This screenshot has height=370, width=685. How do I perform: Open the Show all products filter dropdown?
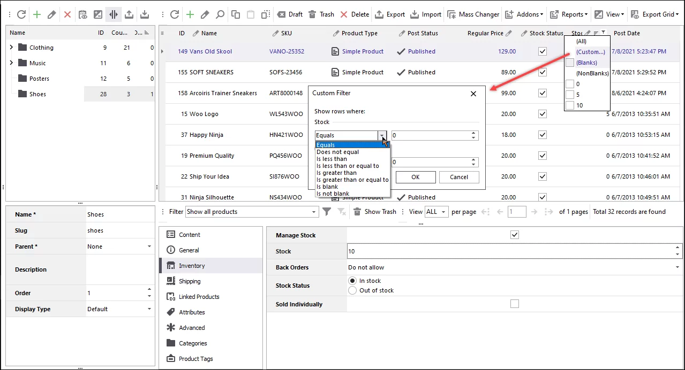click(315, 211)
